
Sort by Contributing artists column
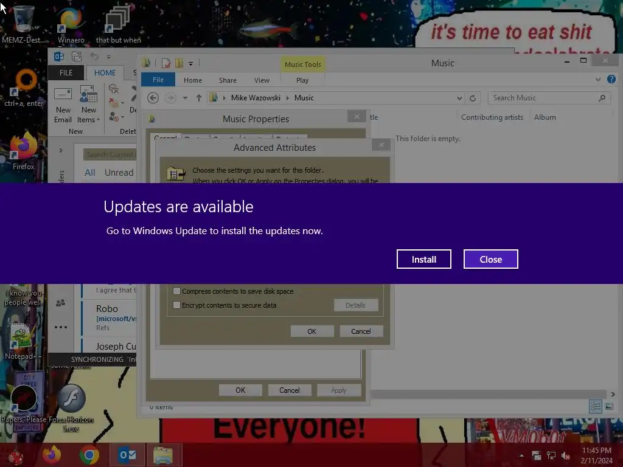pyautogui.click(x=492, y=117)
